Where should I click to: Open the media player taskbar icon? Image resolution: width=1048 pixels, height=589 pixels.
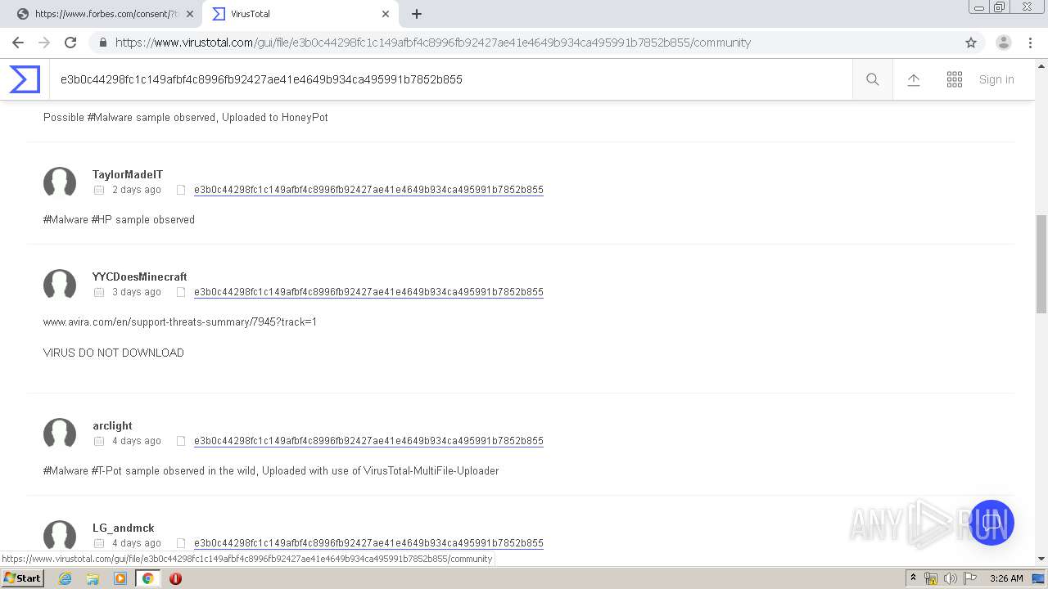tap(120, 578)
